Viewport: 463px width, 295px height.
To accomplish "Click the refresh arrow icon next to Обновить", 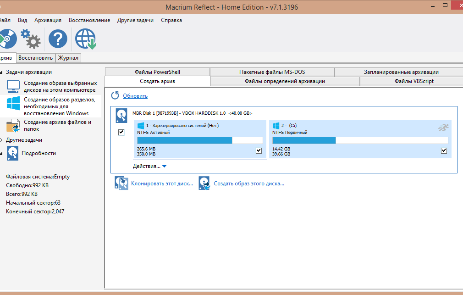I will (115, 95).
